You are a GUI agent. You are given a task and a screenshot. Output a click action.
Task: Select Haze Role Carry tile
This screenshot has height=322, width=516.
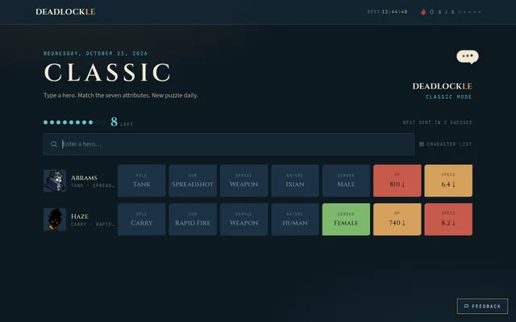click(142, 219)
